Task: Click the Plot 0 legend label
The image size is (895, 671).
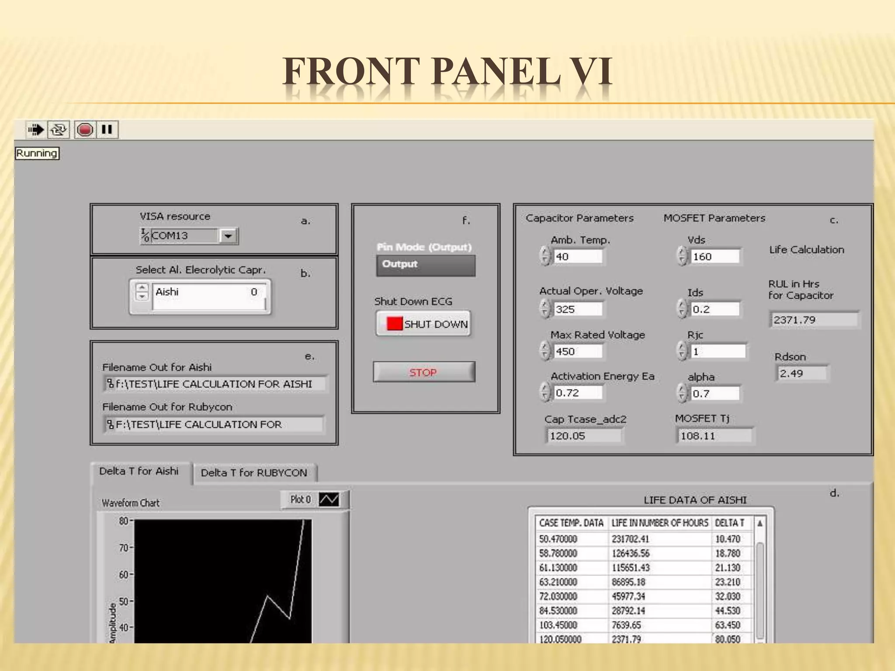Action: coord(301,499)
